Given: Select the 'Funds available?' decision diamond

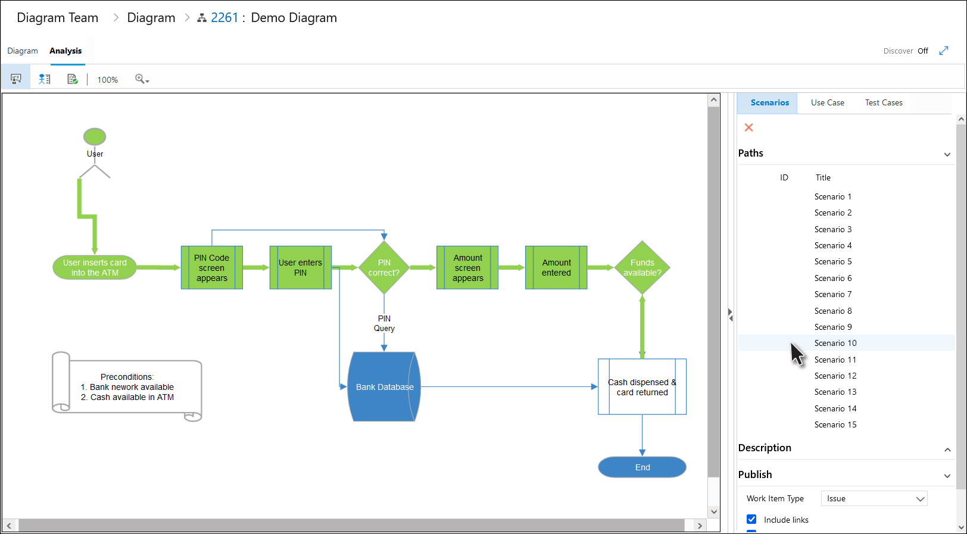Looking at the screenshot, I should tap(642, 267).
